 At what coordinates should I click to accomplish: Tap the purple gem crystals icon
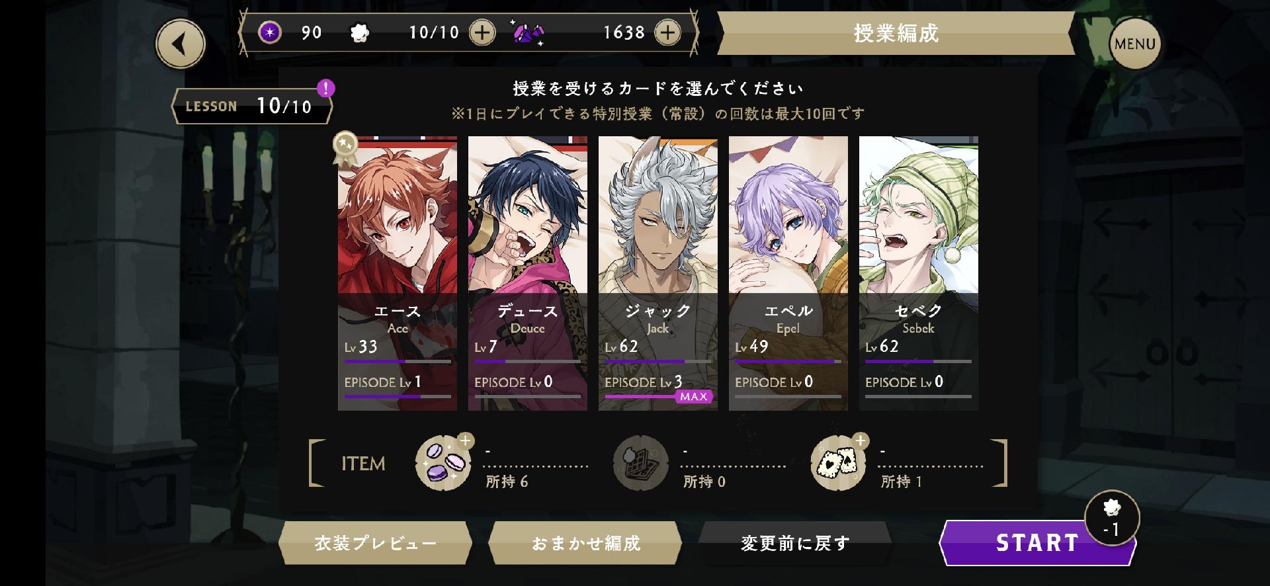[529, 33]
